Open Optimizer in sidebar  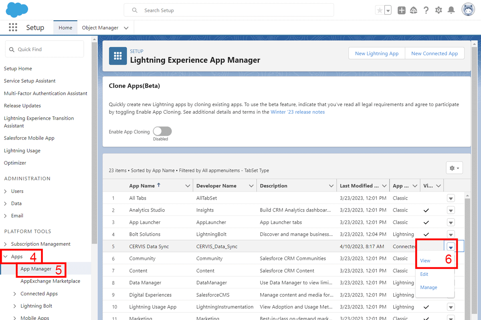[x=15, y=163]
